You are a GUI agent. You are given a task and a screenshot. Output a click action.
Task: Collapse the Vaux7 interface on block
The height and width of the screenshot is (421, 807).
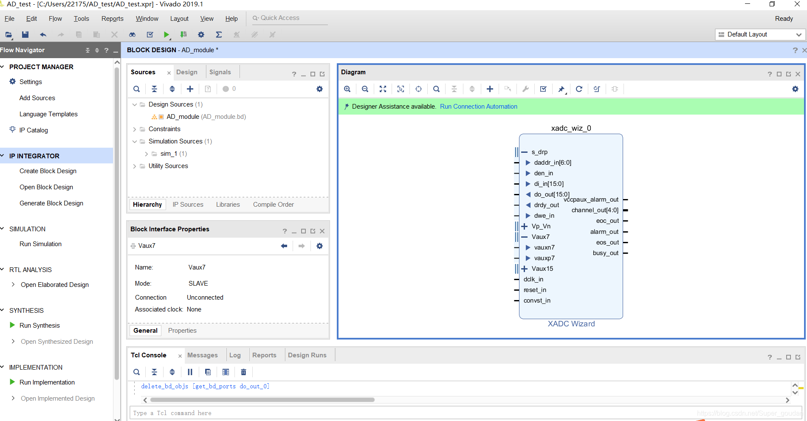pyautogui.click(x=525, y=237)
